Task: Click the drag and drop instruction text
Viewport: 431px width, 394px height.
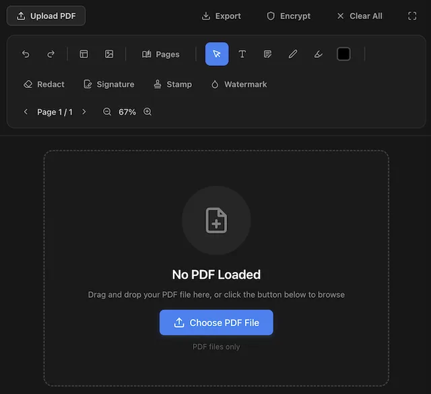Action: [x=216, y=295]
